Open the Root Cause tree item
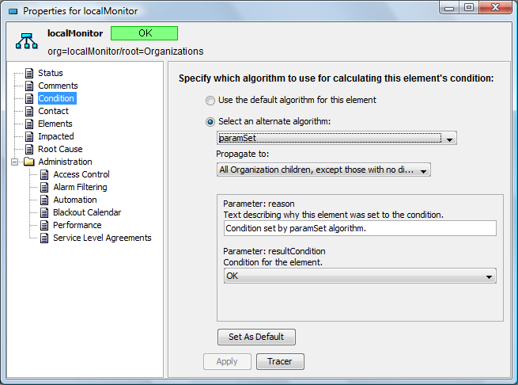 (x=60, y=149)
